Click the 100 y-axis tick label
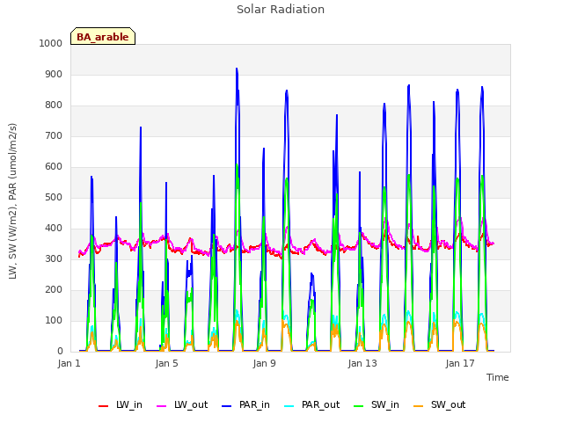 [x=54, y=320]
